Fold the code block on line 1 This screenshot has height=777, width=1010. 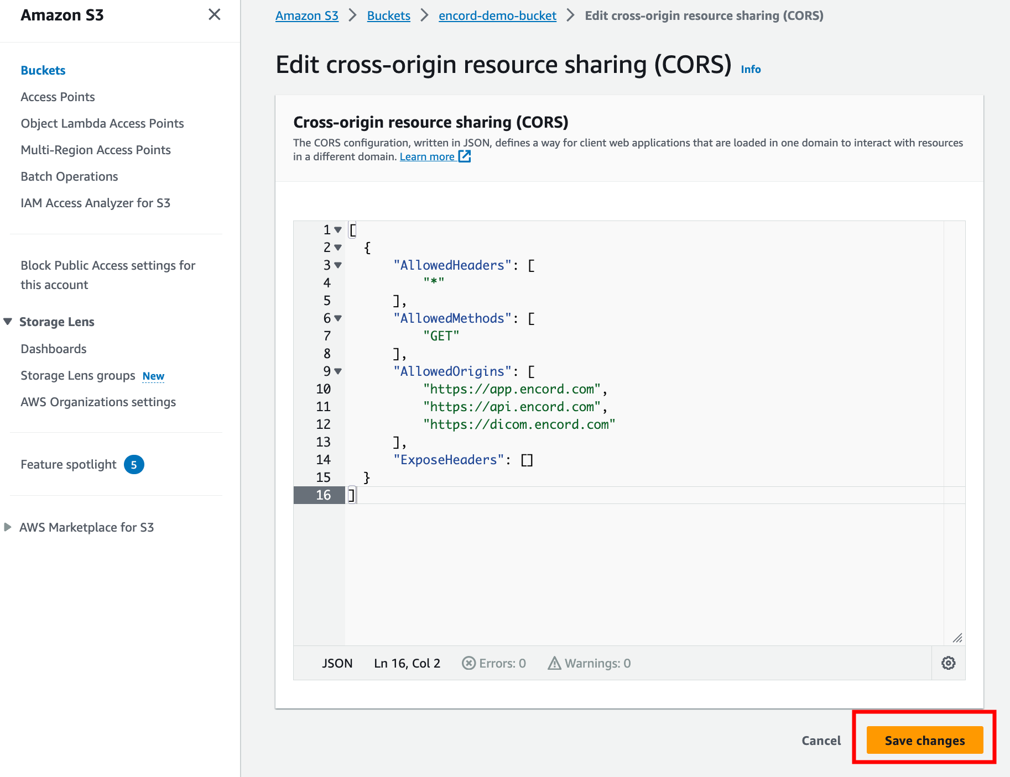click(338, 230)
